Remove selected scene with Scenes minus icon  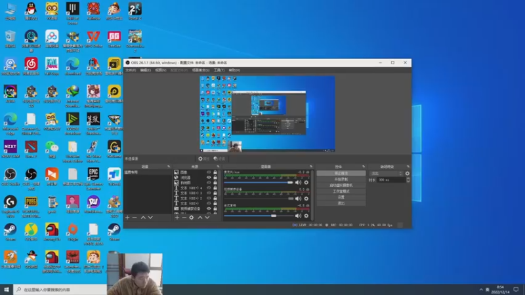[135, 218]
